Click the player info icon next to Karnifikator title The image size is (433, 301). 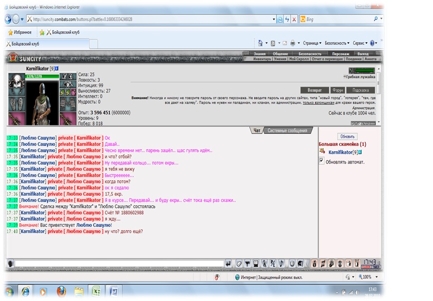pos(57,68)
